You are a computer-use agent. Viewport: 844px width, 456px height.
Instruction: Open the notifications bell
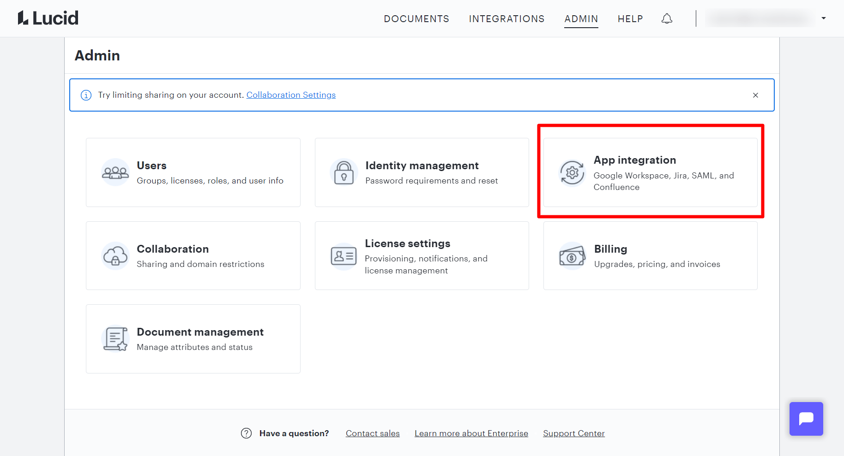(x=667, y=18)
